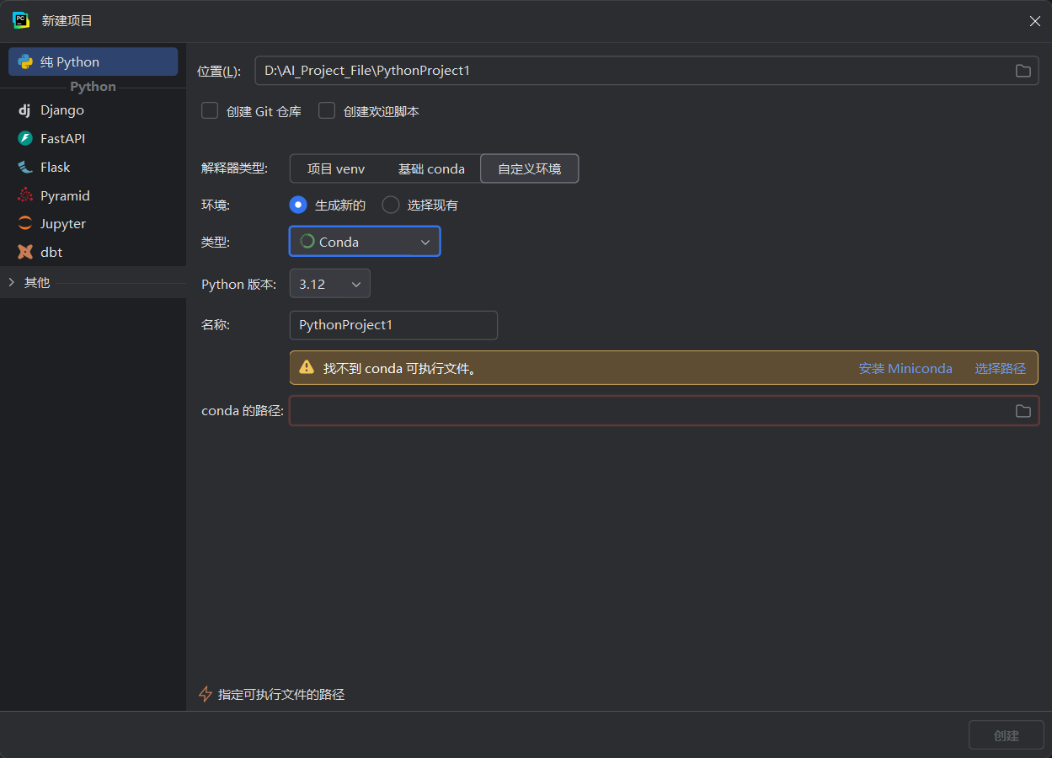This screenshot has width=1052, height=758.
Task: Click the Python section header in sidebar
Action: click(x=93, y=86)
